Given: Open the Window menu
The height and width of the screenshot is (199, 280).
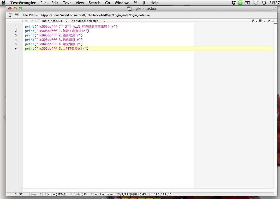Looking at the screenshot, I should [122, 3].
